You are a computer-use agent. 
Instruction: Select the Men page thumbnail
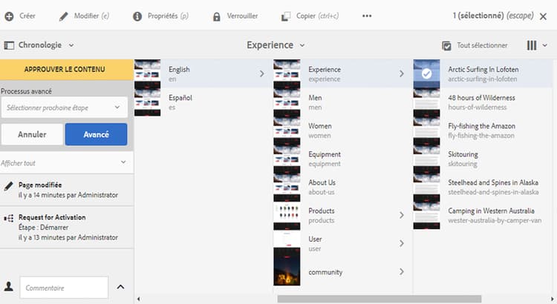[x=287, y=102]
